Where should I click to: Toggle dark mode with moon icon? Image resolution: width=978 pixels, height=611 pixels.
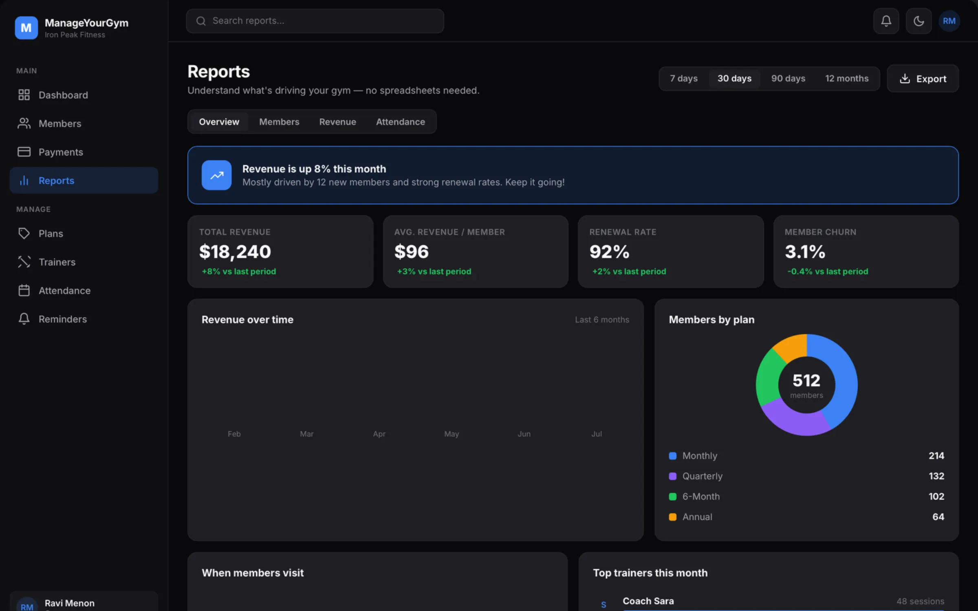pyautogui.click(x=919, y=21)
